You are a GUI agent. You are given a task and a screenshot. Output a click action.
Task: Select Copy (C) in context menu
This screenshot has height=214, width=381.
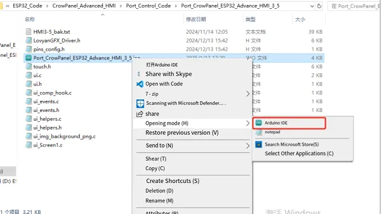(155, 168)
